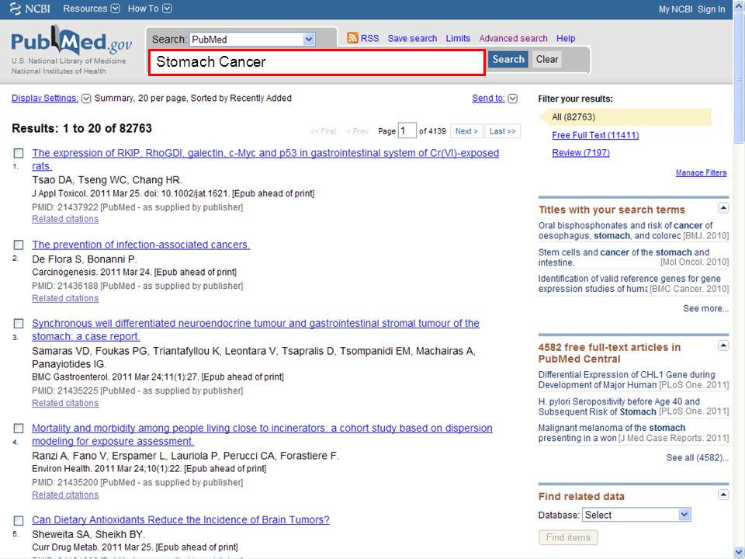Open Malignant melanoma of the stomach article
Viewport: 745px width, 559px height.
[x=612, y=433]
